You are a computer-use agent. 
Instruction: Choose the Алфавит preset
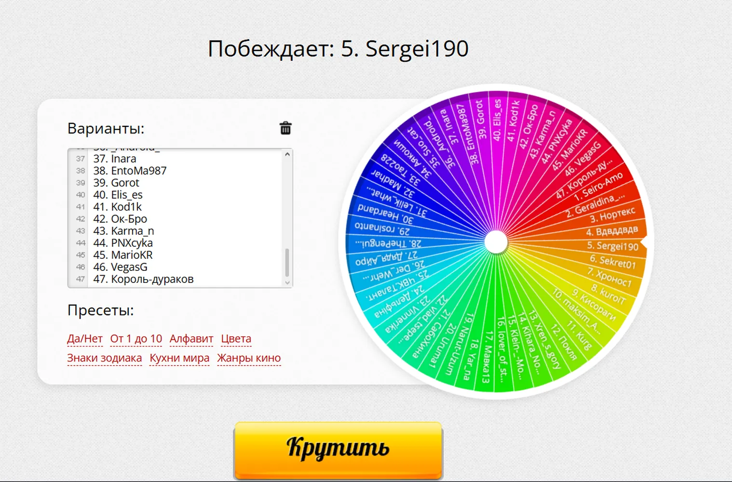pyautogui.click(x=191, y=339)
